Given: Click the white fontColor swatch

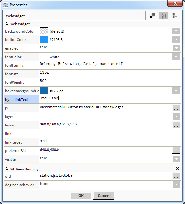Looking at the screenshot, I should pos(44,57).
